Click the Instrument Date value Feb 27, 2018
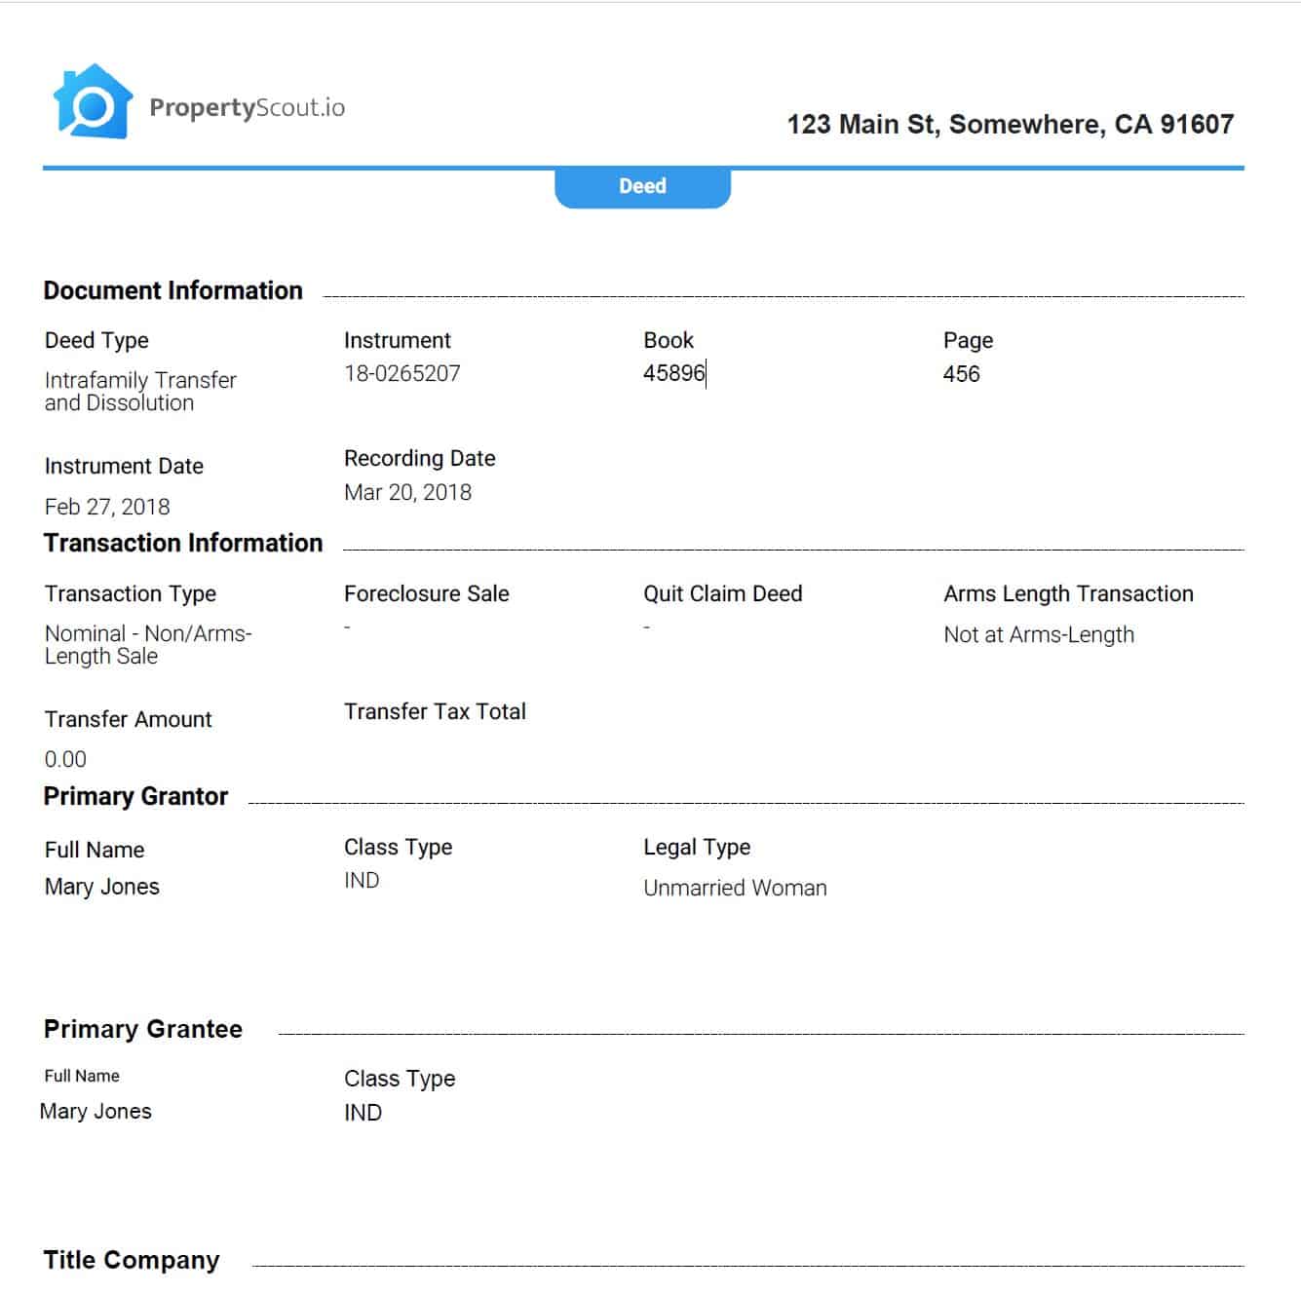This screenshot has height=1293, width=1301. tap(107, 507)
